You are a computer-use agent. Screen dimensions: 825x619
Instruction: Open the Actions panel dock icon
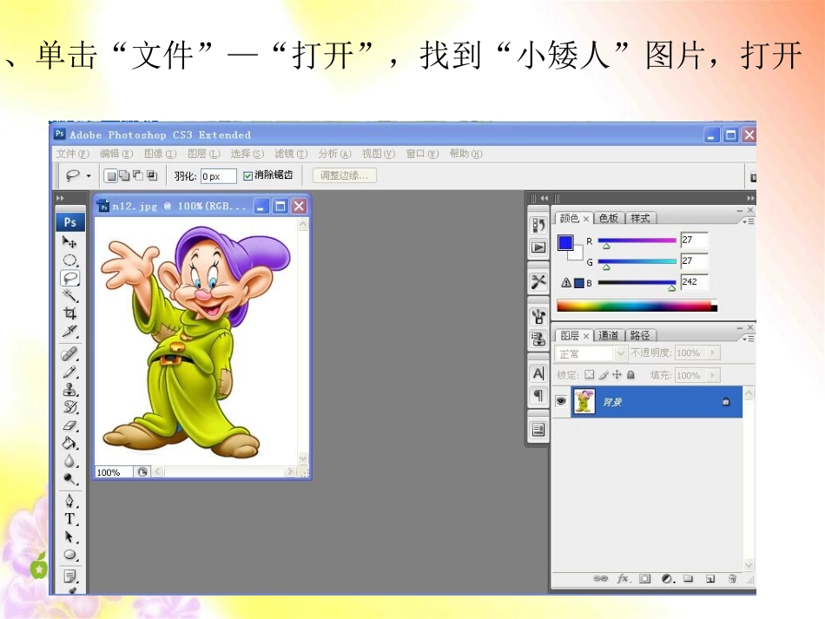(538, 247)
